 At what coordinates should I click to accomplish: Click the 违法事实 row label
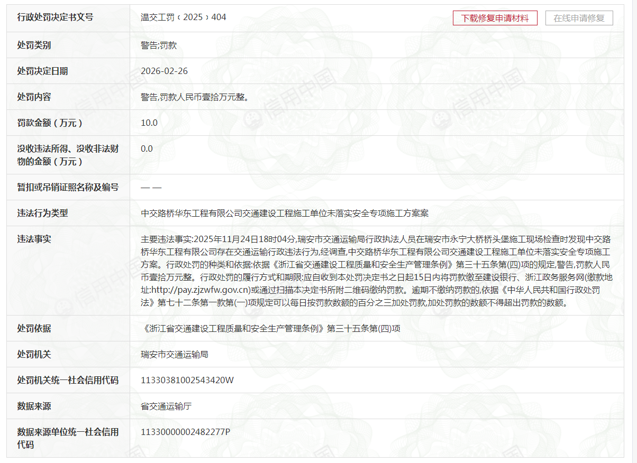[34, 239]
